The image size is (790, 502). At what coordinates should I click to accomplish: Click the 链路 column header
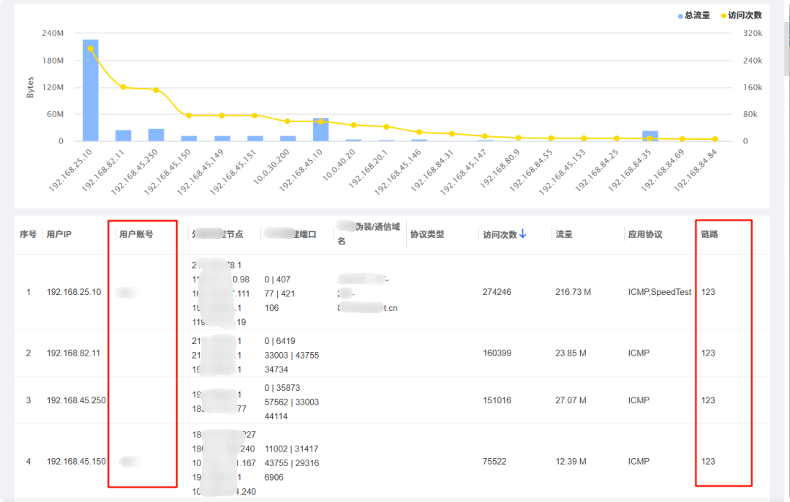tap(710, 234)
